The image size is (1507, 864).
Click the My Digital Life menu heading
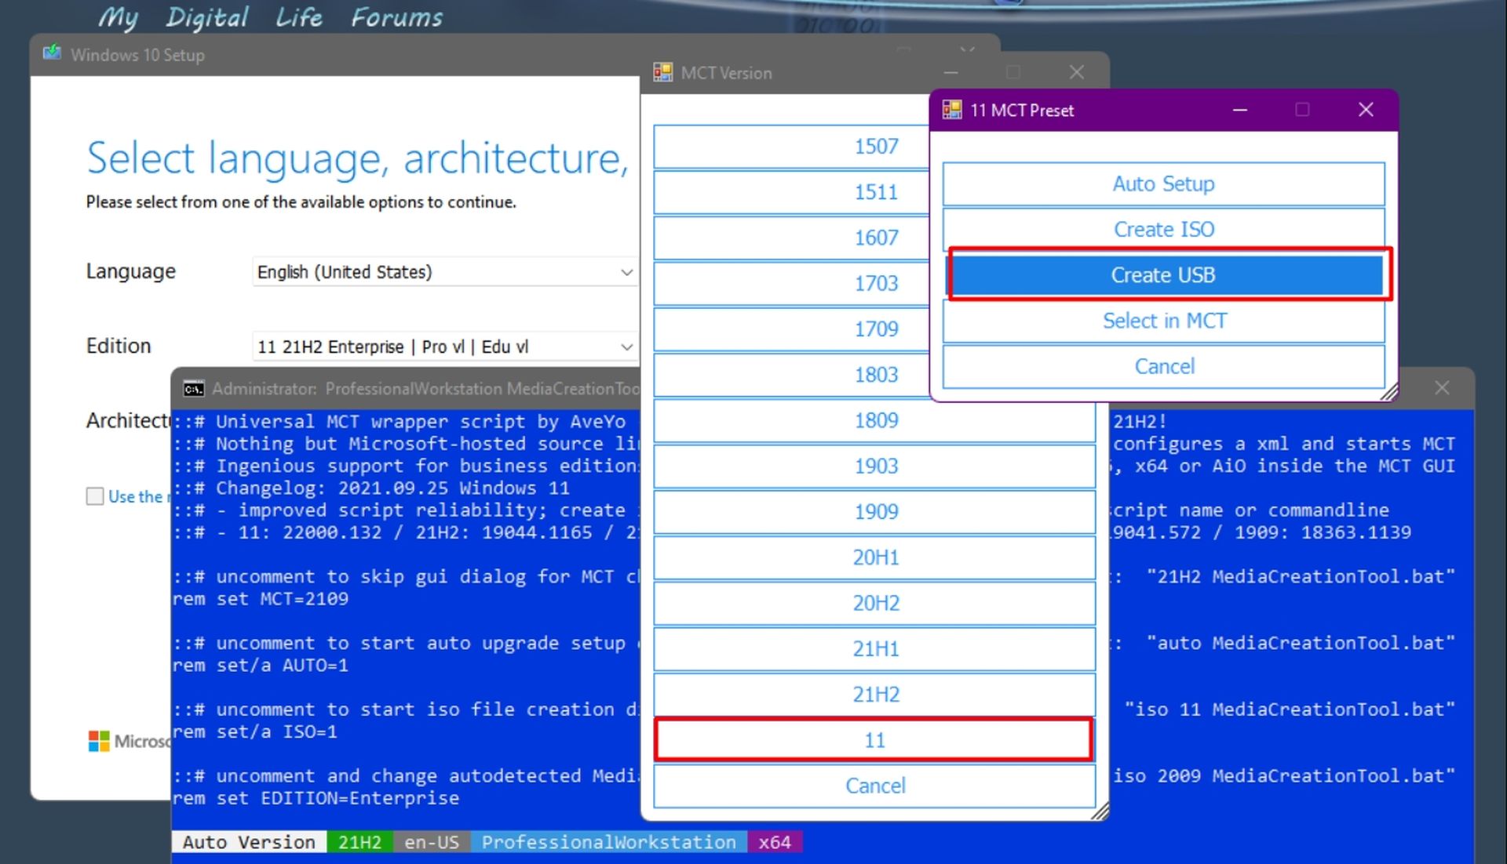(208, 17)
